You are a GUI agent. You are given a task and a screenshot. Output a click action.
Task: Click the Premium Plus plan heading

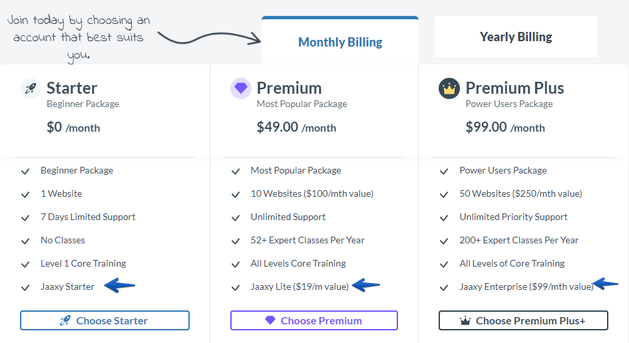515,88
